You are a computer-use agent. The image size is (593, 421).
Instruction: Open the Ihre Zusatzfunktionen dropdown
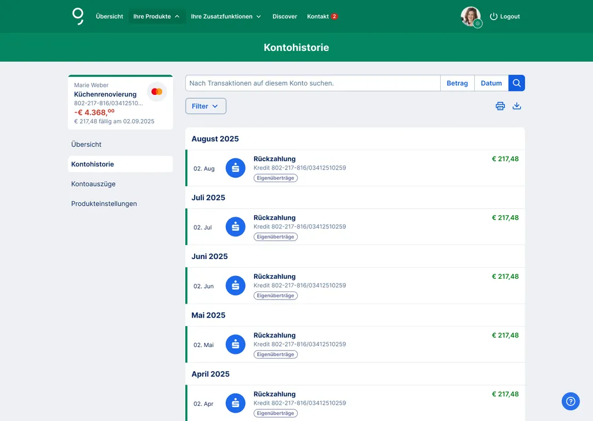point(225,16)
